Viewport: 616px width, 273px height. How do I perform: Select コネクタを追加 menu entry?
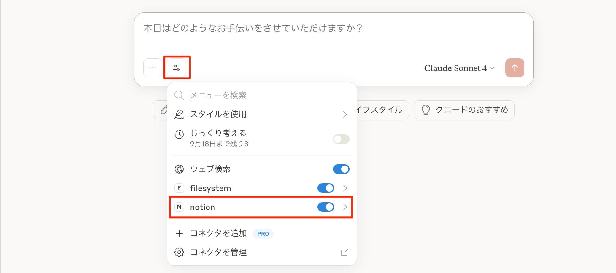click(x=218, y=233)
